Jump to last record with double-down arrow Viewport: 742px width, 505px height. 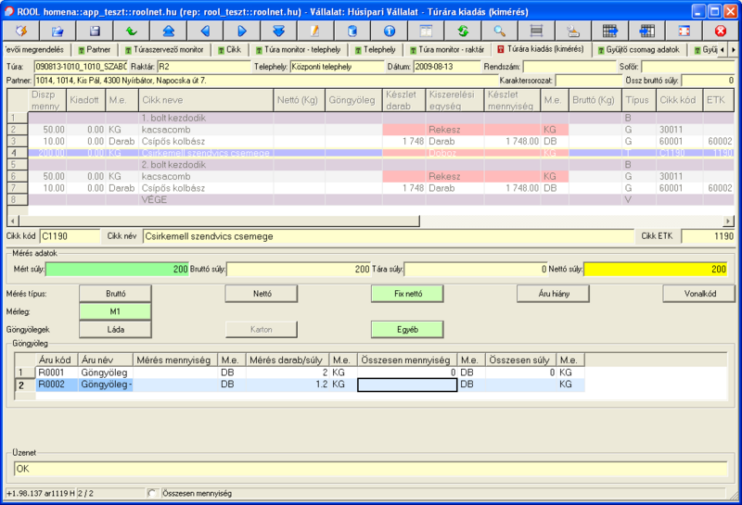pos(277,32)
